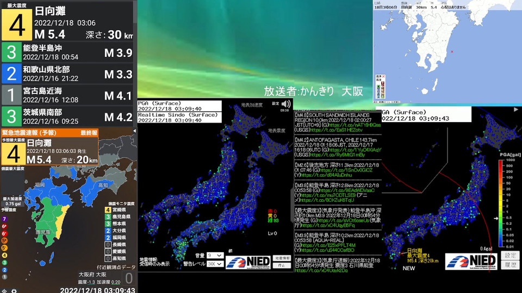Viewport: 522px width, 293px height.
Task: Click the red 6+ legend circle
Action: click(4, 226)
